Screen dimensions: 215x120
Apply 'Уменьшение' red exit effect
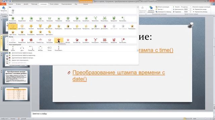coord(95,41)
